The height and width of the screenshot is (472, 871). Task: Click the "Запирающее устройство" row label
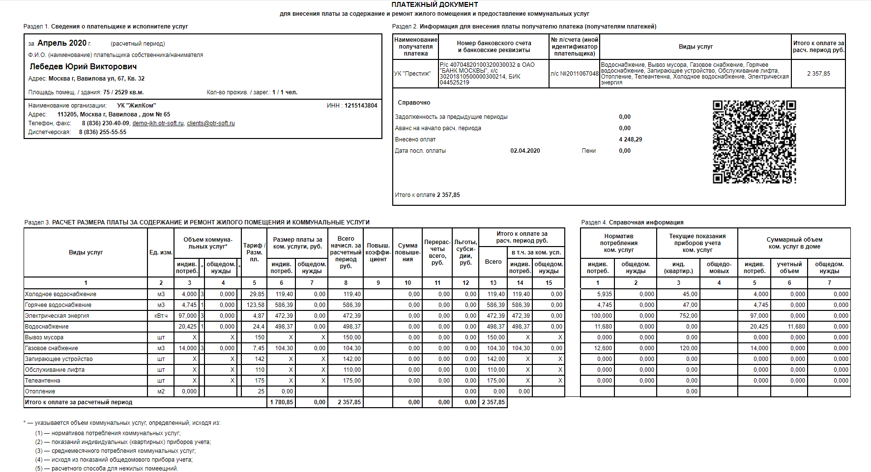click(x=59, y=359)
